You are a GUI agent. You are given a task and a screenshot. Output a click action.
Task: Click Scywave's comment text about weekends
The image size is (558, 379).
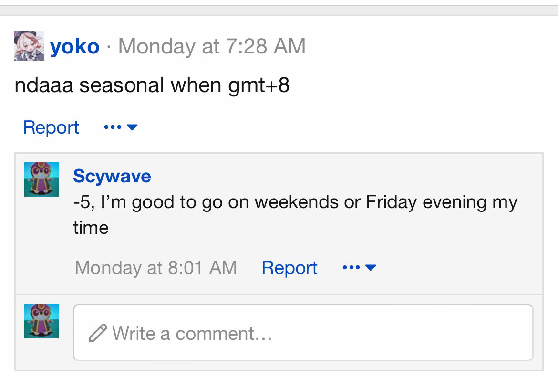coord(295,202)
